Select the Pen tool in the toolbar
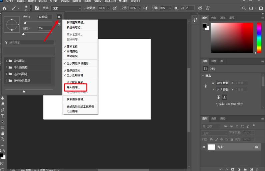 (x=3, y=110)
